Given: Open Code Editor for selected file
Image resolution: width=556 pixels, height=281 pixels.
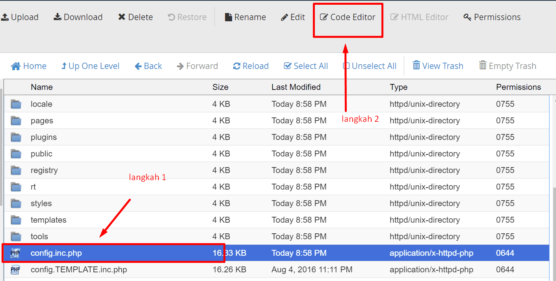Looking at the screenshot, I should (348, 17).
